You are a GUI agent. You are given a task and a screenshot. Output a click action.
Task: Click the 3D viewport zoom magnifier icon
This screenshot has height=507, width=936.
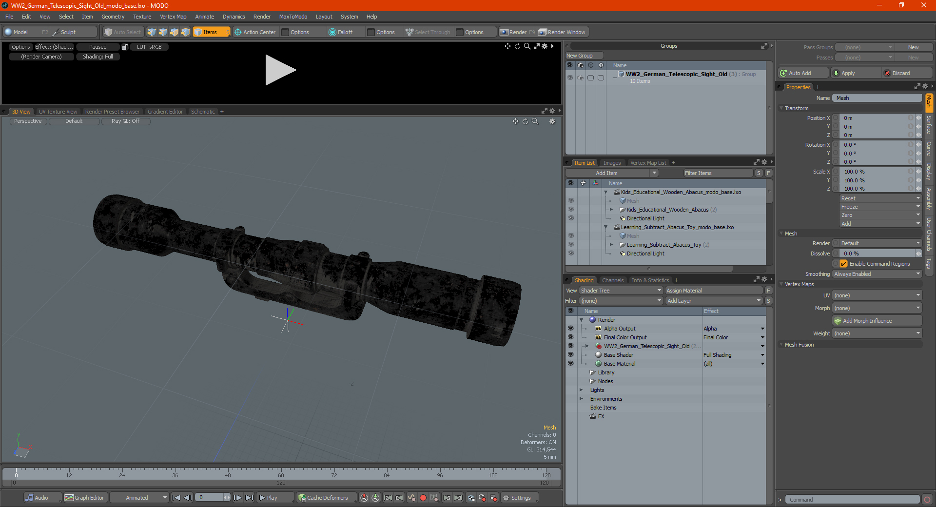click(535, 121)
